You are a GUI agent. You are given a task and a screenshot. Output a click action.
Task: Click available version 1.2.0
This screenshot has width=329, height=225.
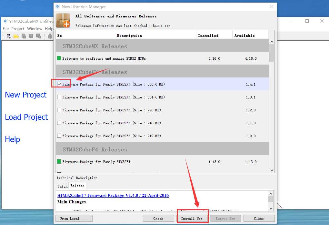pyautogui.click(x=251, y=110)
